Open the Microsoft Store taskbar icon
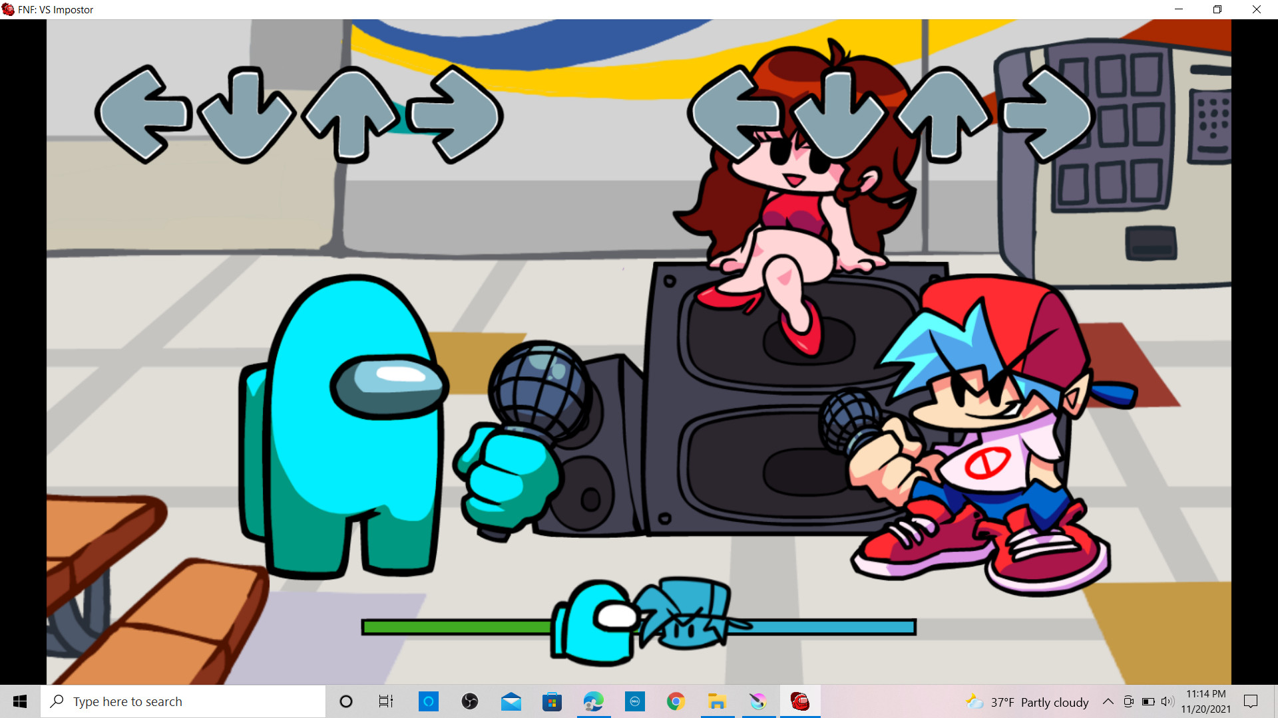Screen dimensions: 1278x718 [x=552, y=701]
